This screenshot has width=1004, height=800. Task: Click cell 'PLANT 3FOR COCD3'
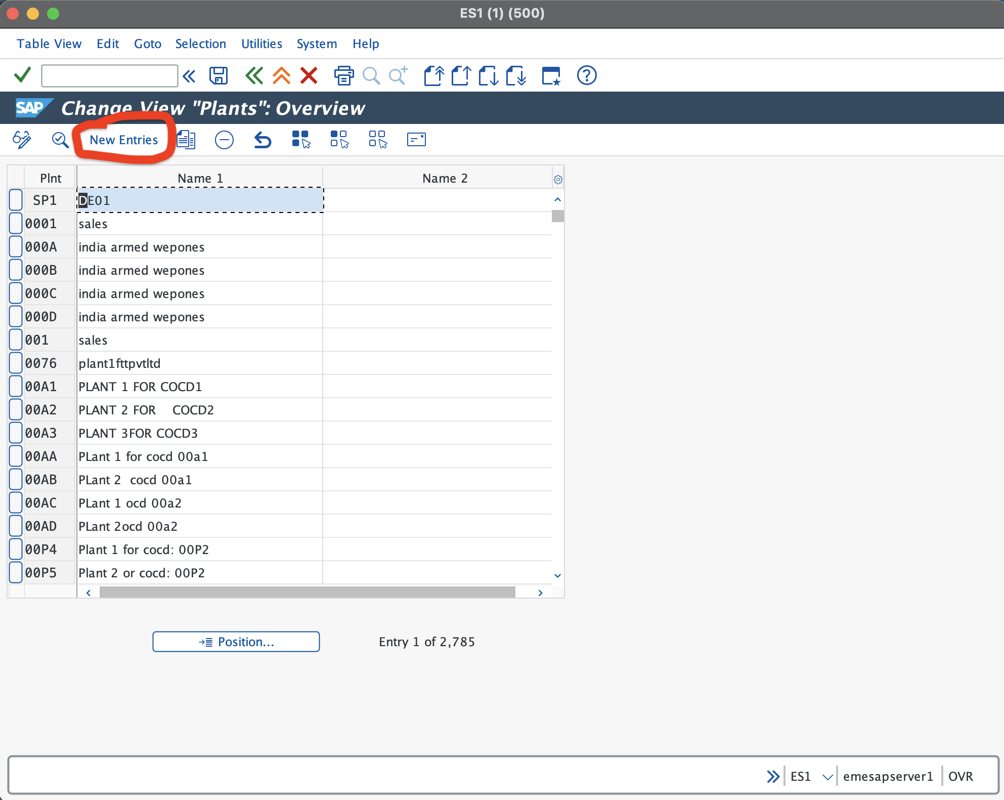(x=200, y=433)
